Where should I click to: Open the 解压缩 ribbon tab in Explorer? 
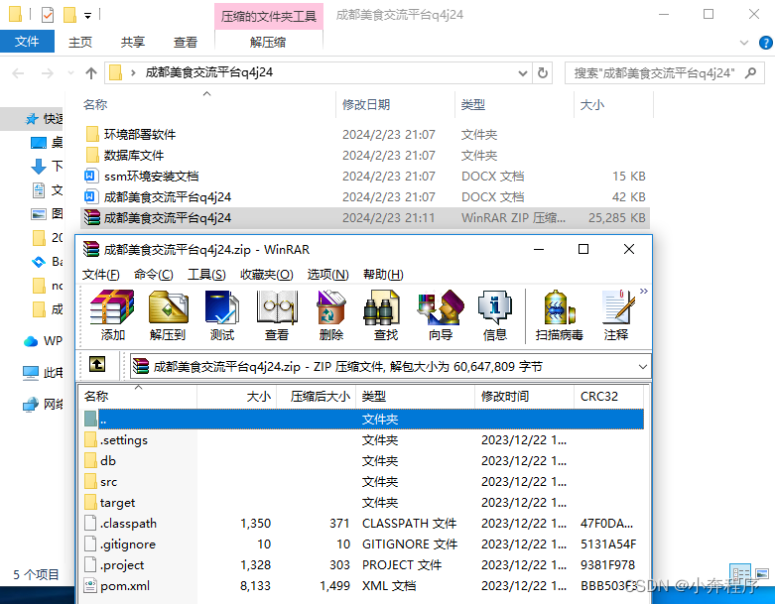point(268,42)
